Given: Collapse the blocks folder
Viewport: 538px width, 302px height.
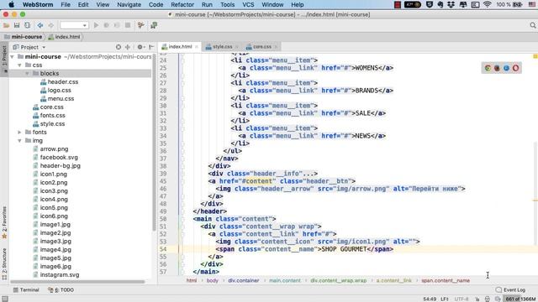Looking at the screenshot, I should 27,73.
